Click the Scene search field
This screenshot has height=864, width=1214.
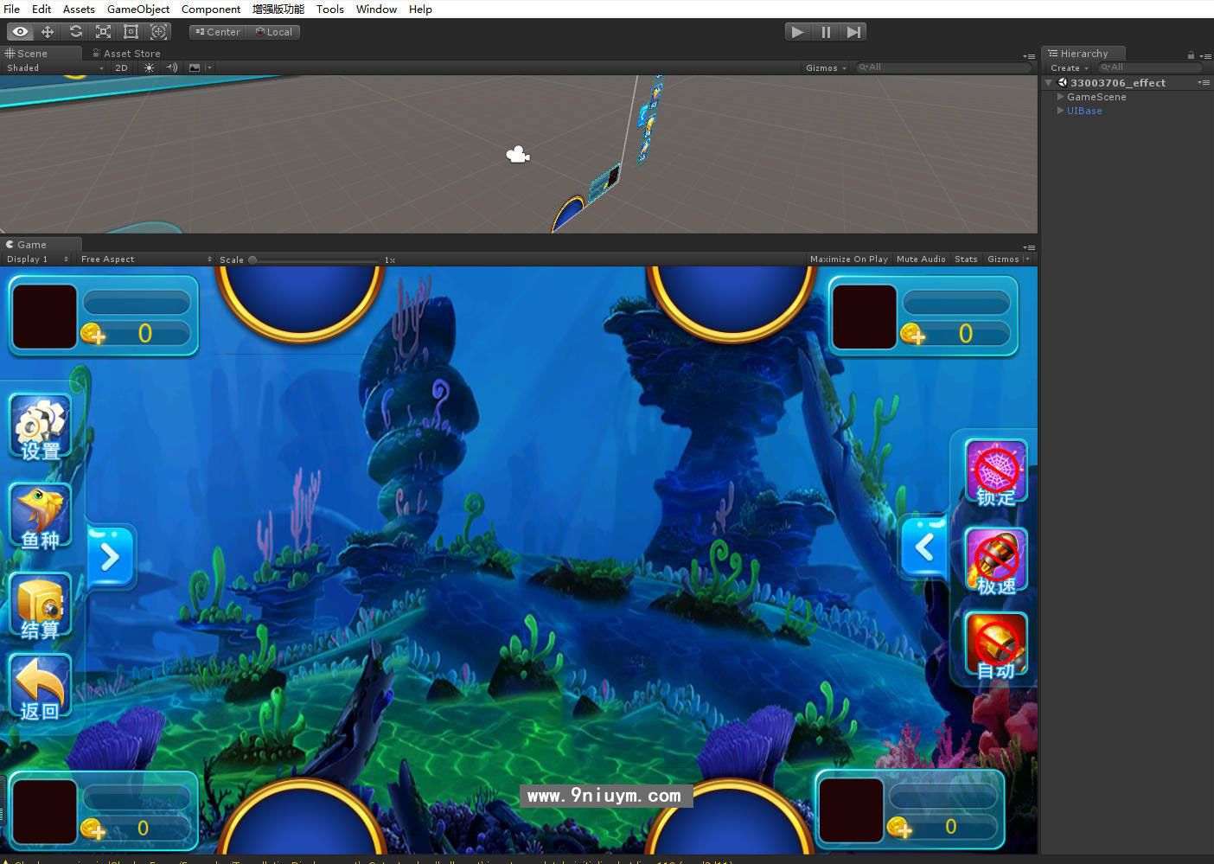(x=942, y=67)
